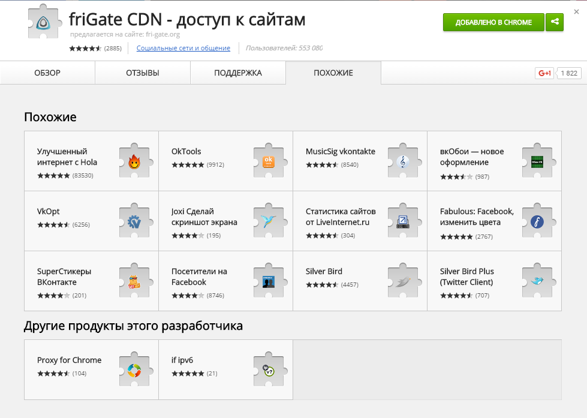Click the (9912) review count for OkTools
This screenshot has width=587, height=418.
[x=215, y=164]
